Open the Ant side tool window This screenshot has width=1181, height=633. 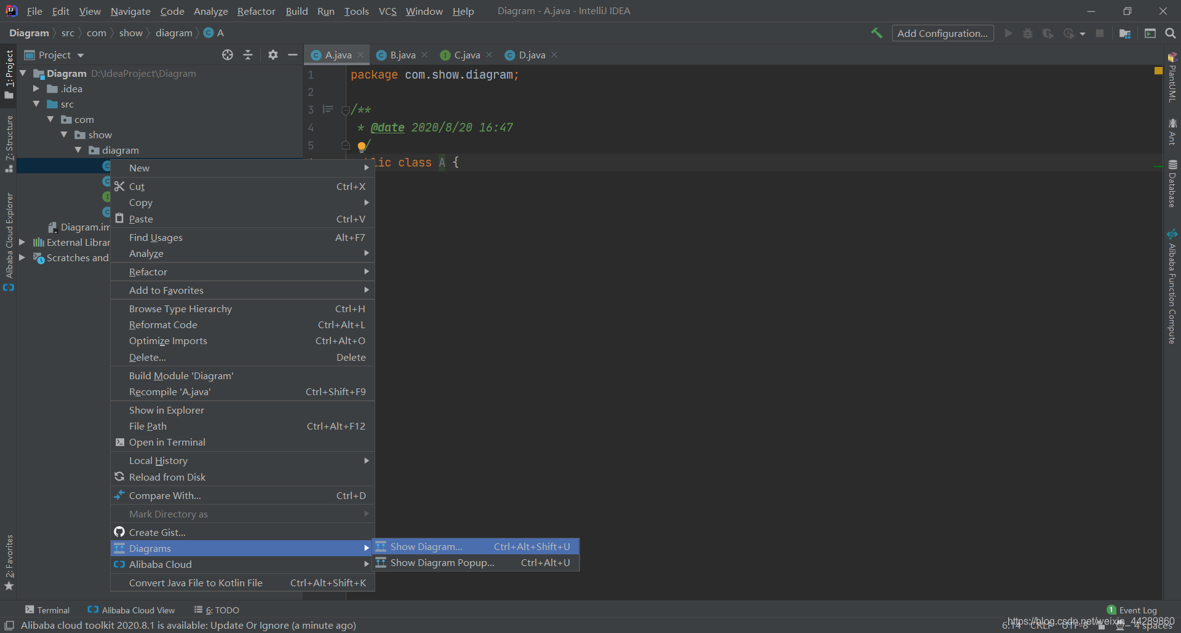click(x=1172, y=132)
